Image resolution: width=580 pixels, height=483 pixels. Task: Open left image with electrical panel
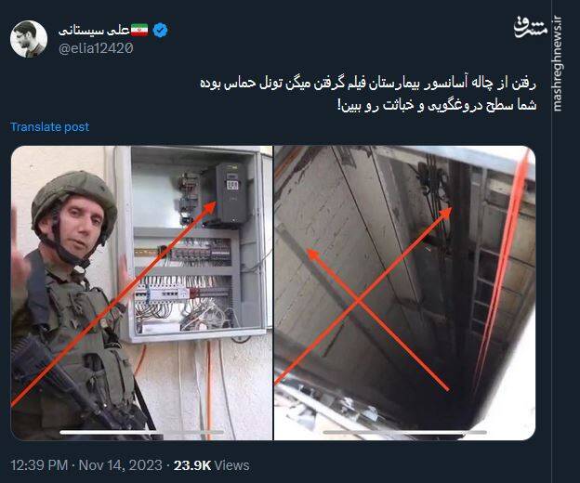pos(141,293)
